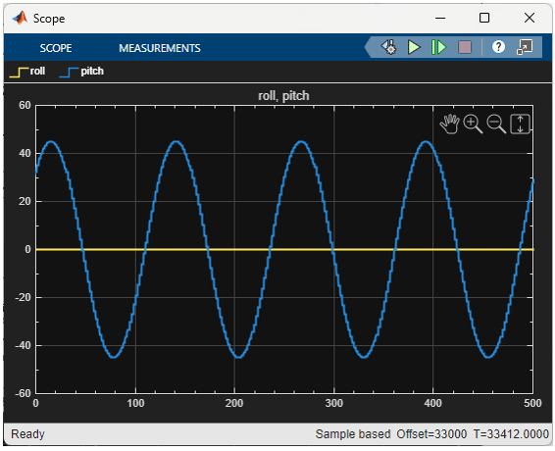Select the pan hand tool on the plot

coord(449,124)
